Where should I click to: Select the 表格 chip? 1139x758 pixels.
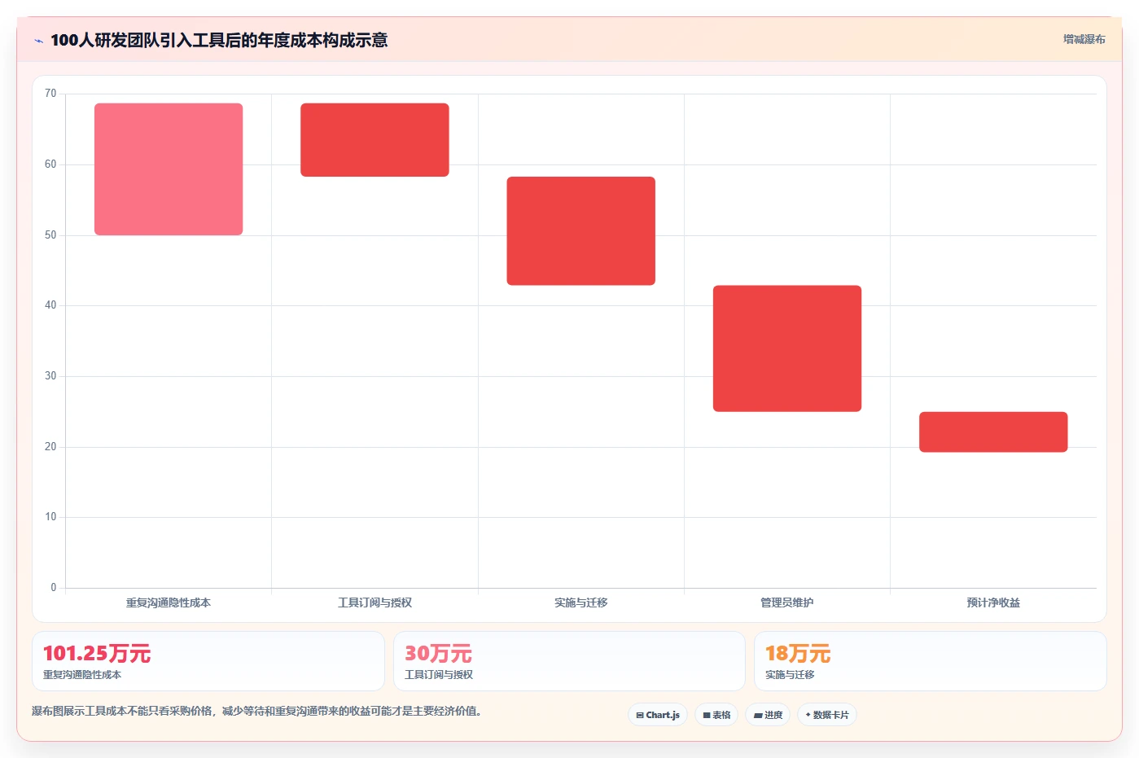(x=716, y=715)
